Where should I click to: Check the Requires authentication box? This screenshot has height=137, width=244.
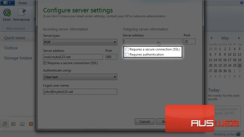127,54
